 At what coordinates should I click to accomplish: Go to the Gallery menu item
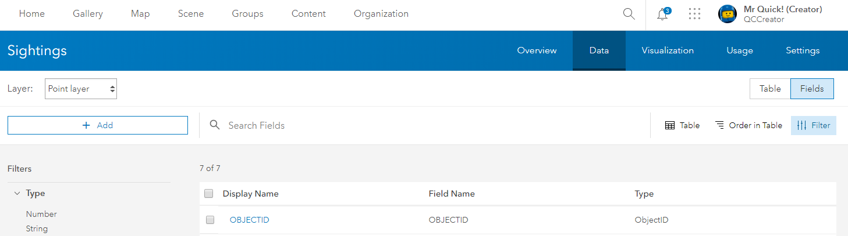pyautogui.click(x=88, y=14)
